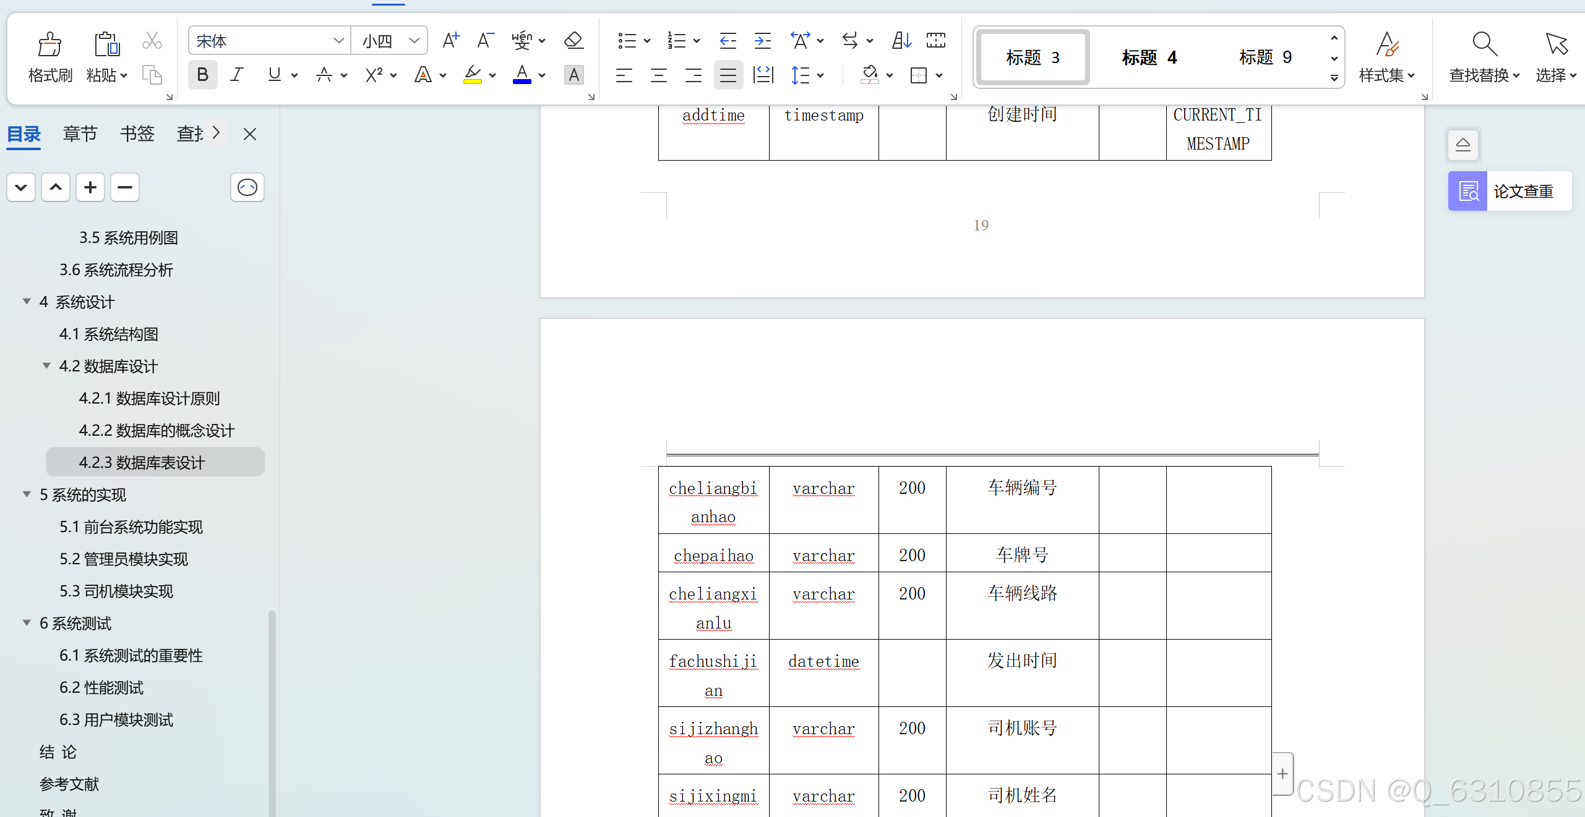Expand all outline levels with down chevron
1585x817 pixels.
20,187
